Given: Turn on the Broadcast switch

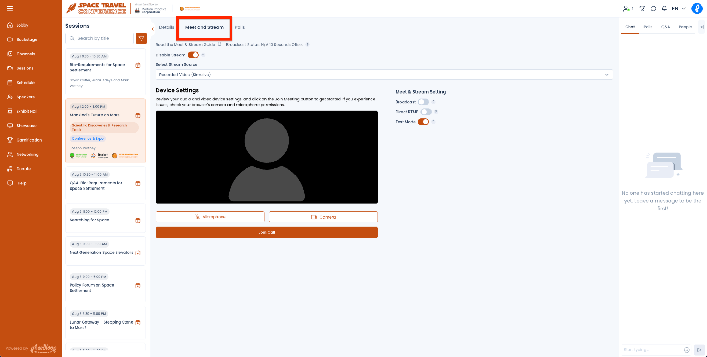Looking at the screenshot, I should tap(423, 102).
